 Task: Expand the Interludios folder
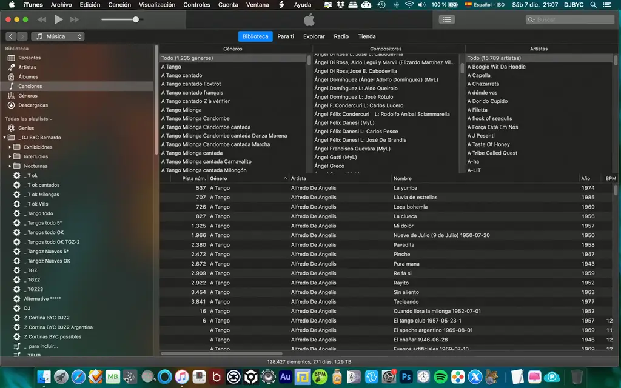[x=10, y=156]
